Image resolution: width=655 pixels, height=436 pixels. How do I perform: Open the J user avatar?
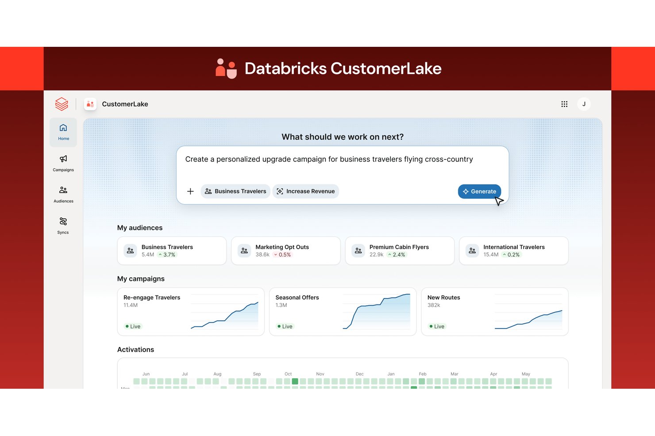click(584, 104)
